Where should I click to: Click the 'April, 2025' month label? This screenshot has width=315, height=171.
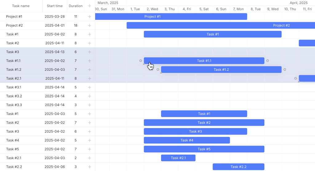[x=298, y=3]
